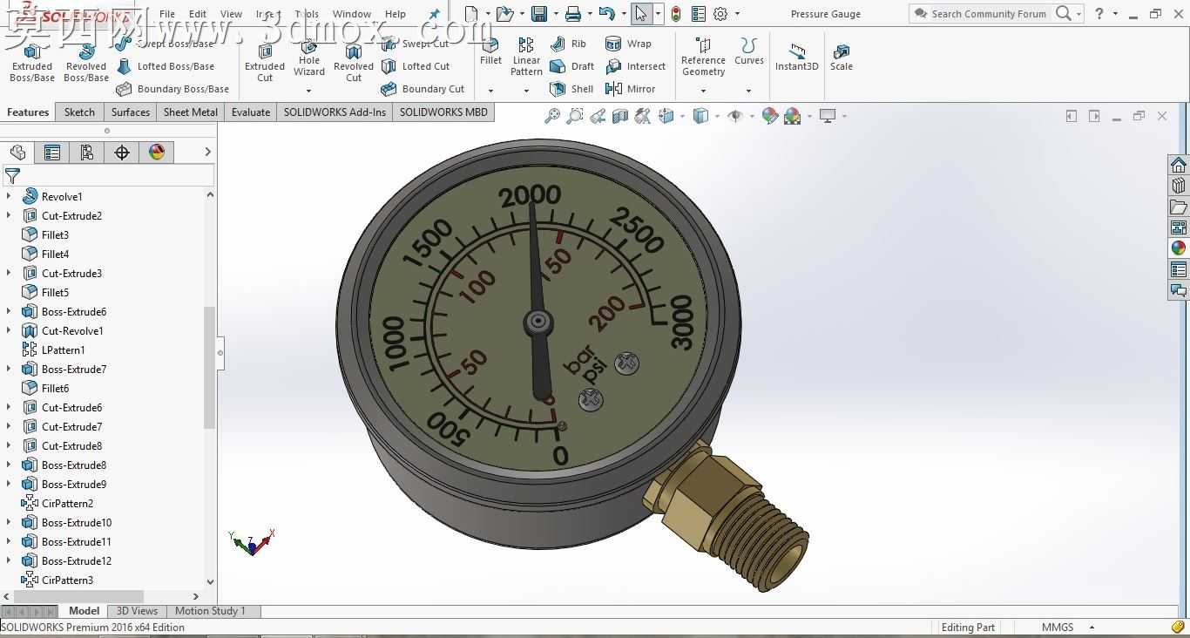The image size is (1190, 638).
Task: Click the Section View icon
Action: [x=620, y=116]
